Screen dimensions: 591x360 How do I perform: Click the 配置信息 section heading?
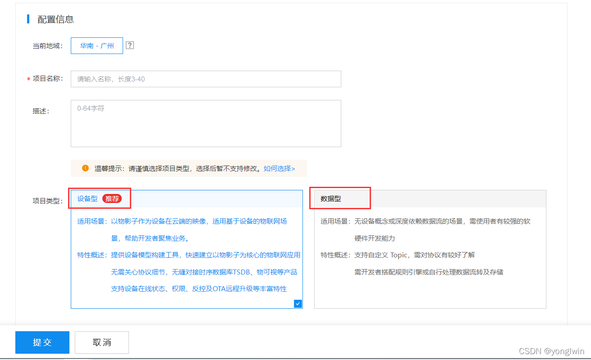(55, 19)
